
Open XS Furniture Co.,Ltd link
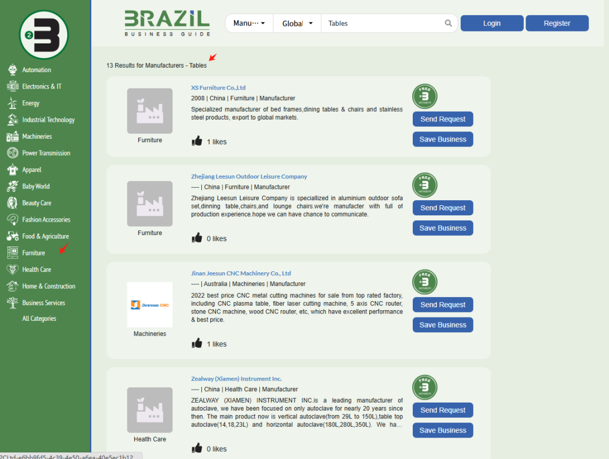tap(218, 88)
